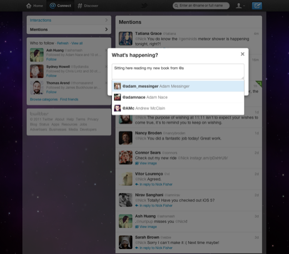Refresh Who to follow suggestions
289x254 pixels.
click(x=63, y=43)
